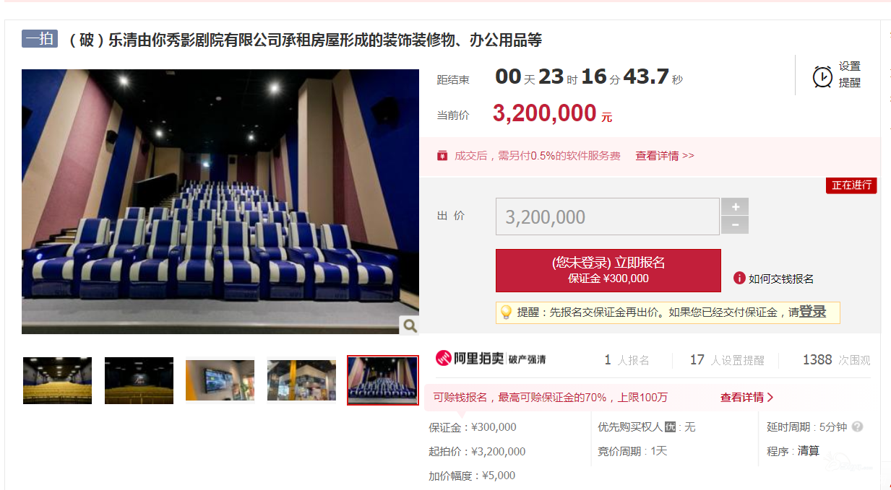Increase bid with the plus stepper

tap(735, 206)
